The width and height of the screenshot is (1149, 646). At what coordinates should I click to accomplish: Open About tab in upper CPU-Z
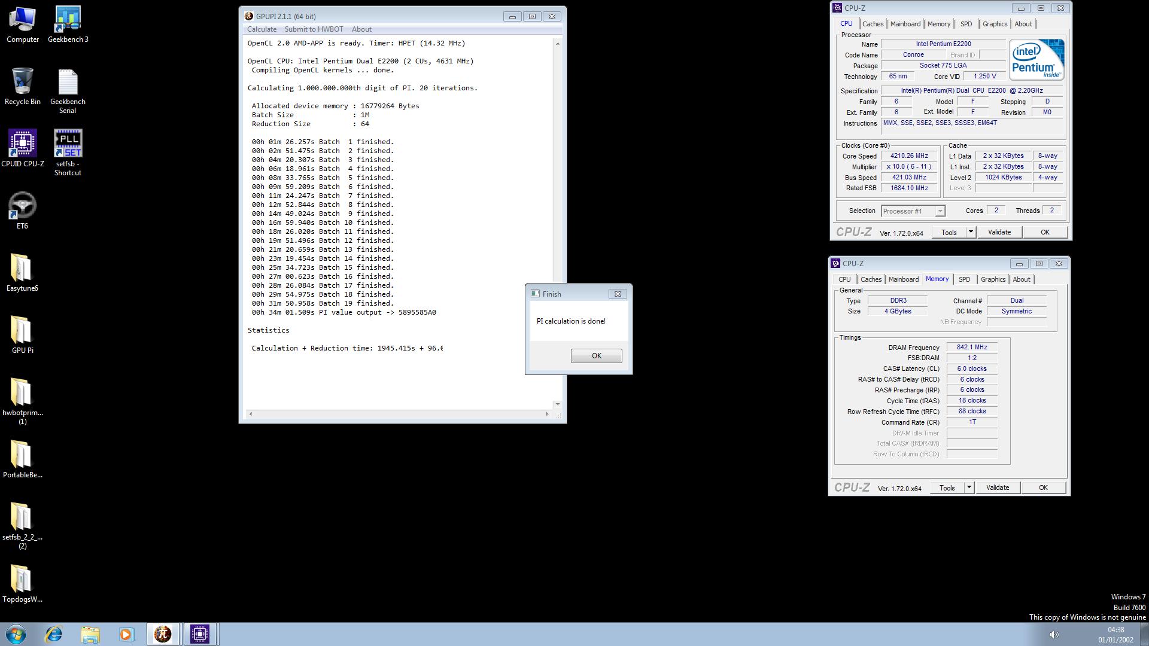pos(1023,24)
